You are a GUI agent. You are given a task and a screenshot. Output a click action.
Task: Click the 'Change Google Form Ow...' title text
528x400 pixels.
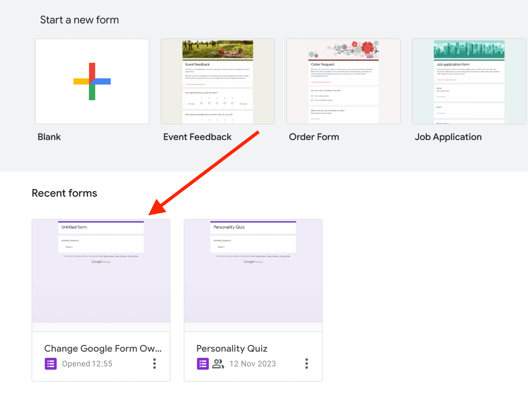pos(103,348)
